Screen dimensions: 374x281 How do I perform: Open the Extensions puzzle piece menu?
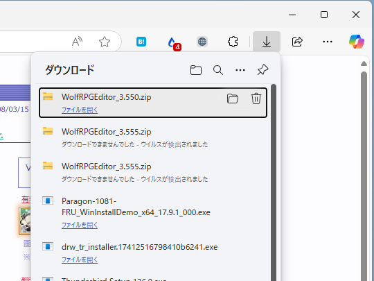tap(233, 42)
